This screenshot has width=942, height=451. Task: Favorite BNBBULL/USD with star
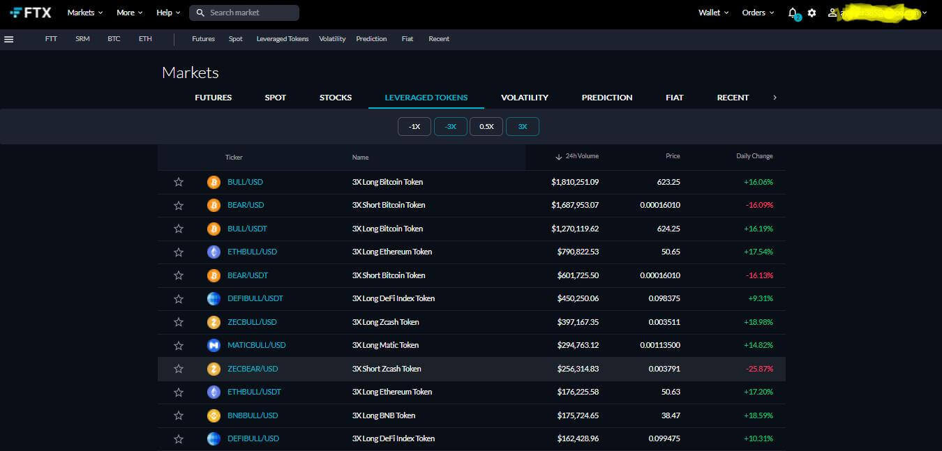click(179, 415)
